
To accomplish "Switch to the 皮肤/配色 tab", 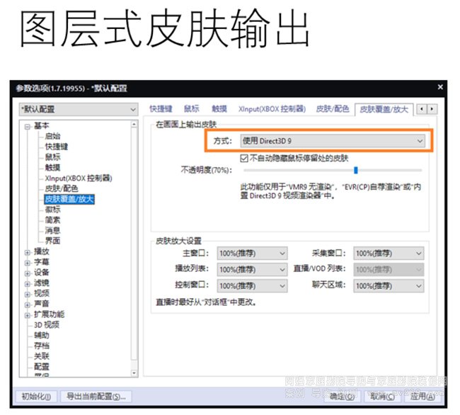I will (x=332, y=109).
